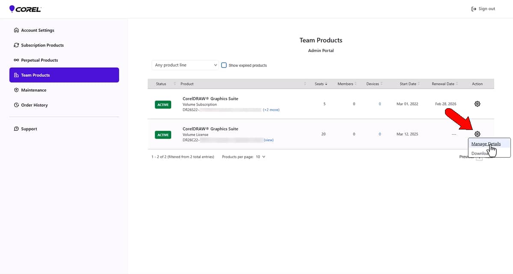Click the Maintenance gear icon in sidebar

[16, 90]
